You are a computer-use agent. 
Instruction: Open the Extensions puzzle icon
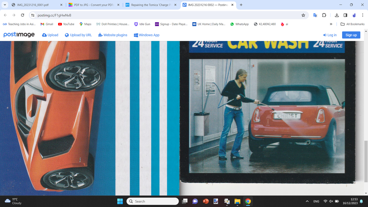tap(324, 15)
